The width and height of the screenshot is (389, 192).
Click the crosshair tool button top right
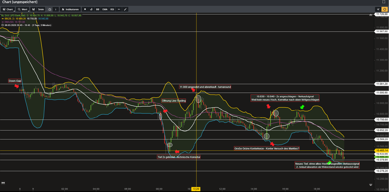[378, 9]
